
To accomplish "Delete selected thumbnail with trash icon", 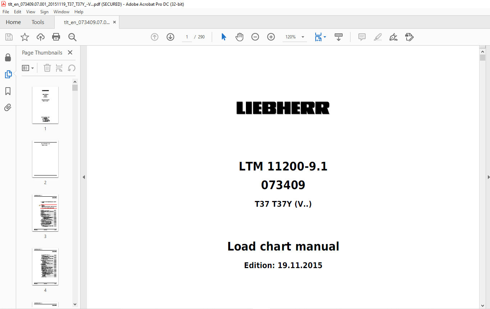I will tap(47, 68).
